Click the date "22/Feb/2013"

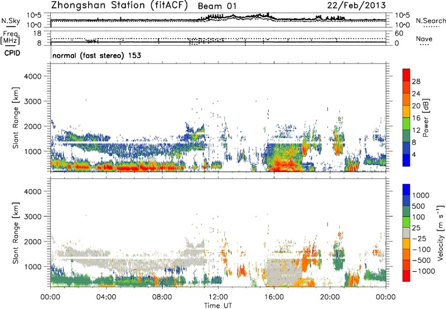(356, 5)
